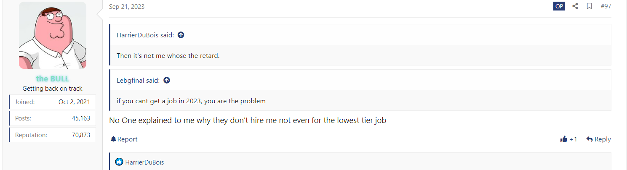Bookmark this post with the bookmark icon
The image size is (627, 170).
pos(590,6)
